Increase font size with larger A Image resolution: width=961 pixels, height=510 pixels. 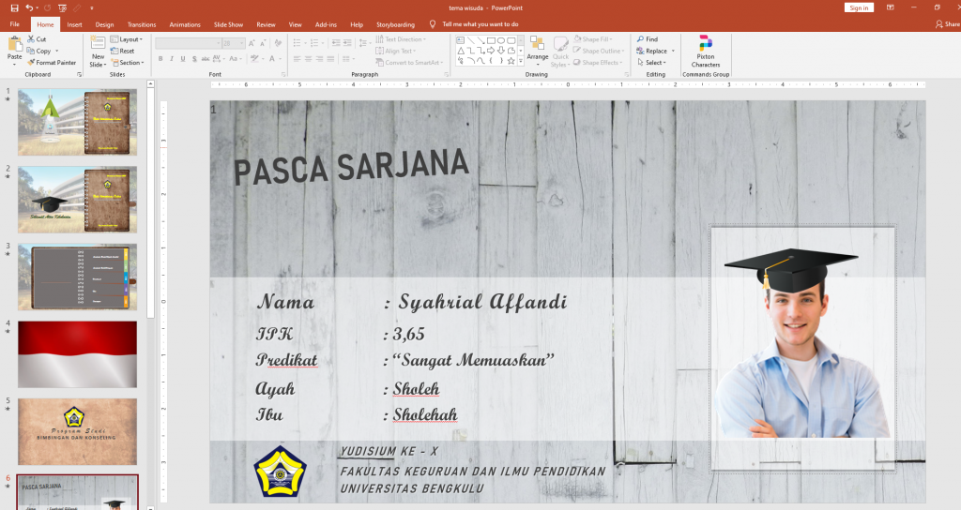[252, 43]
